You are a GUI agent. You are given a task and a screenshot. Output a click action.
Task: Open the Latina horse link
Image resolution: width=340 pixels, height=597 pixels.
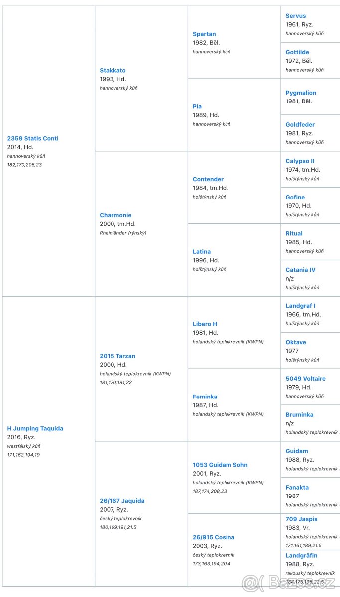click(202, 252)
